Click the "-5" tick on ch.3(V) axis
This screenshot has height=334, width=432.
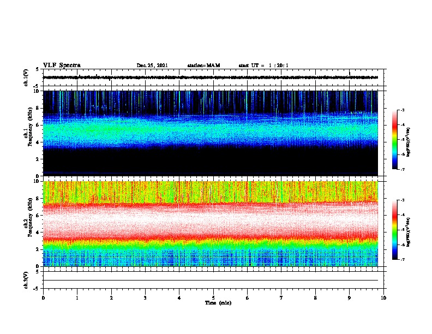37,289
